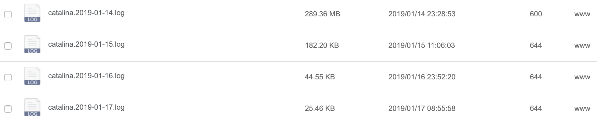Tick the checkbox beside catalina.2019-01-15.log

coord(8,46)
